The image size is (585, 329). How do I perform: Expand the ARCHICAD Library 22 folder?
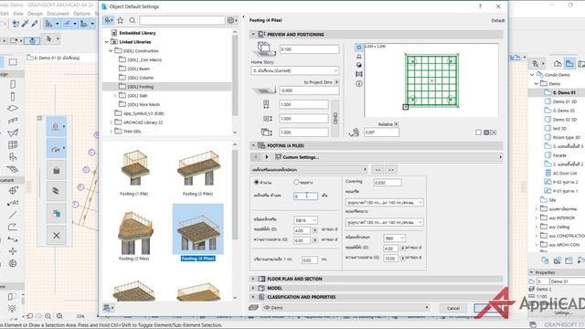112,122
